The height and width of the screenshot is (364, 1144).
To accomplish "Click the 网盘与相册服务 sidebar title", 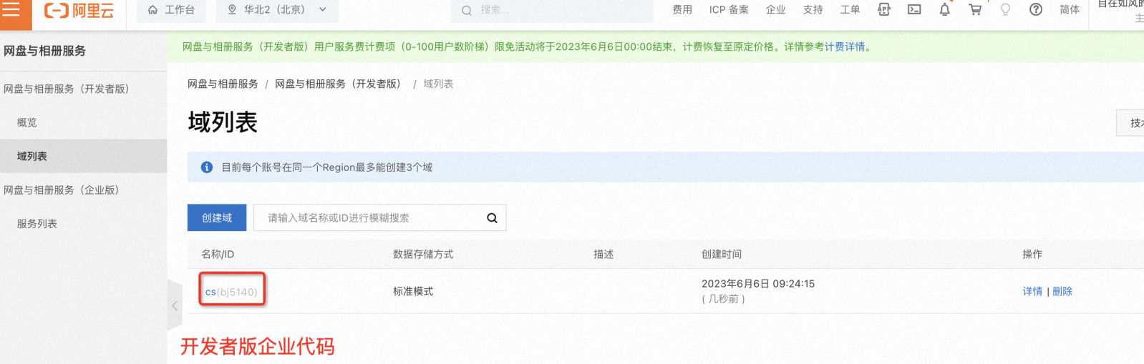I will 44,51.
